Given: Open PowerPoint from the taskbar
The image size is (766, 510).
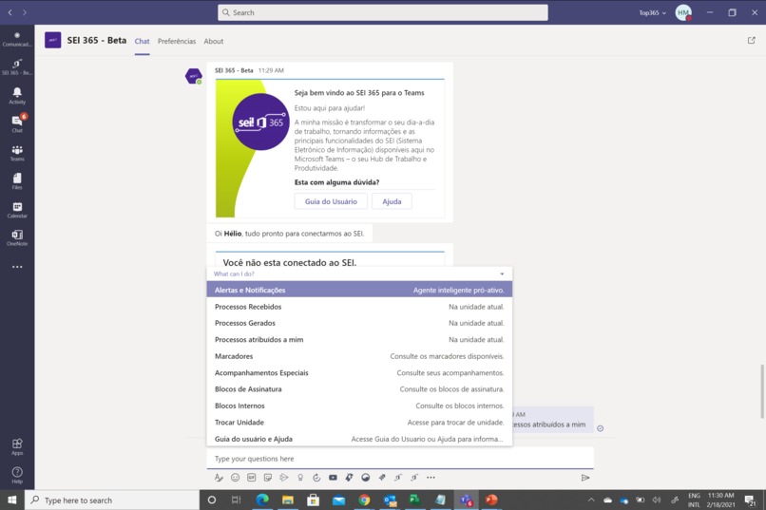Looking at the screenshot, I should 491,500.
